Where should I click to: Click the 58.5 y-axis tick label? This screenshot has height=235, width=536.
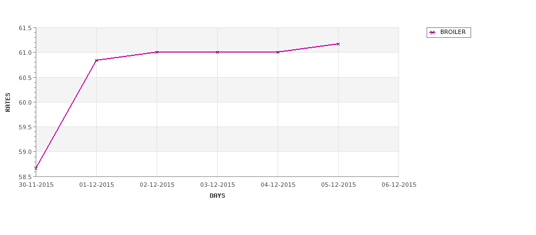25,177
